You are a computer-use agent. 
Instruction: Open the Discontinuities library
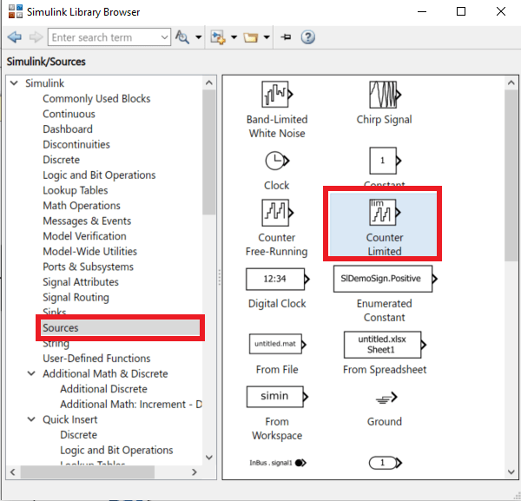(76, 144)
